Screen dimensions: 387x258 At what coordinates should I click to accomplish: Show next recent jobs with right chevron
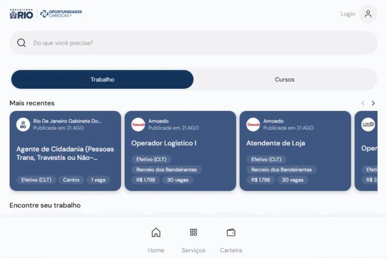pyautogui.click(x=373, y=103)
